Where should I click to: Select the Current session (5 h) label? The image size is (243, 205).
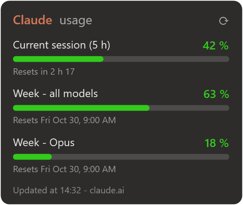click(x=62, y=45)
